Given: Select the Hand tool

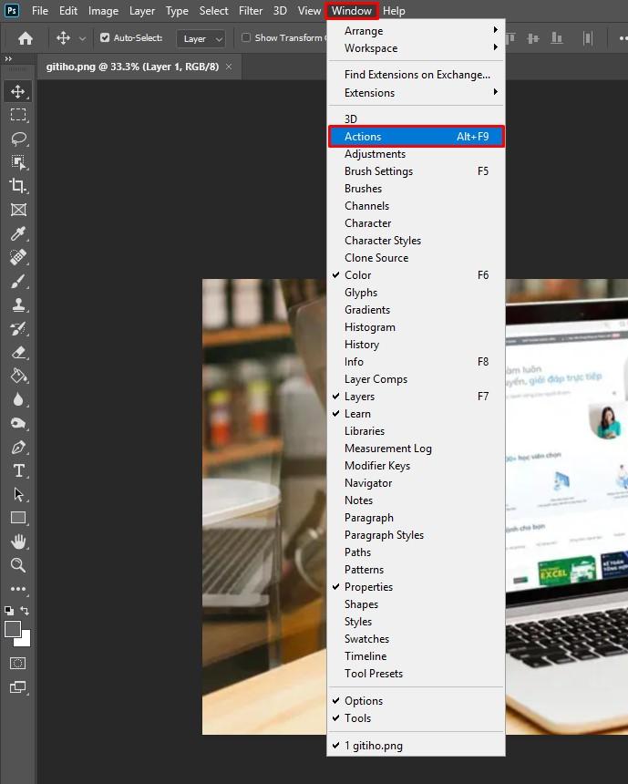Looking at the screenshot, I should (18, 542).
